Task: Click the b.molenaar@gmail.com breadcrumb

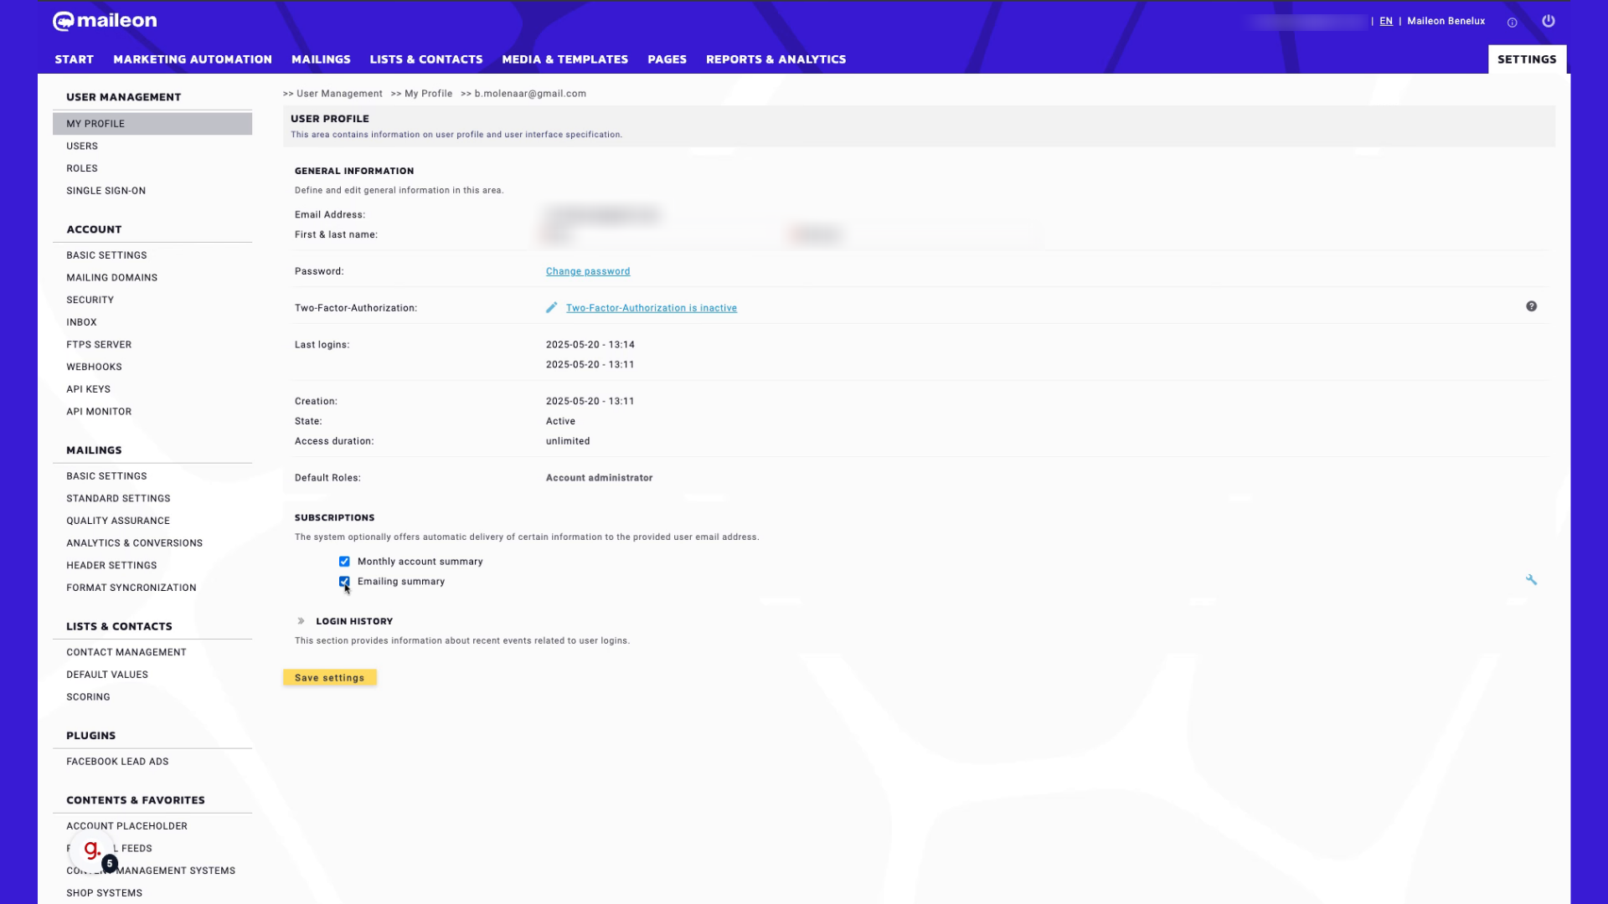Action: (530, 94)
